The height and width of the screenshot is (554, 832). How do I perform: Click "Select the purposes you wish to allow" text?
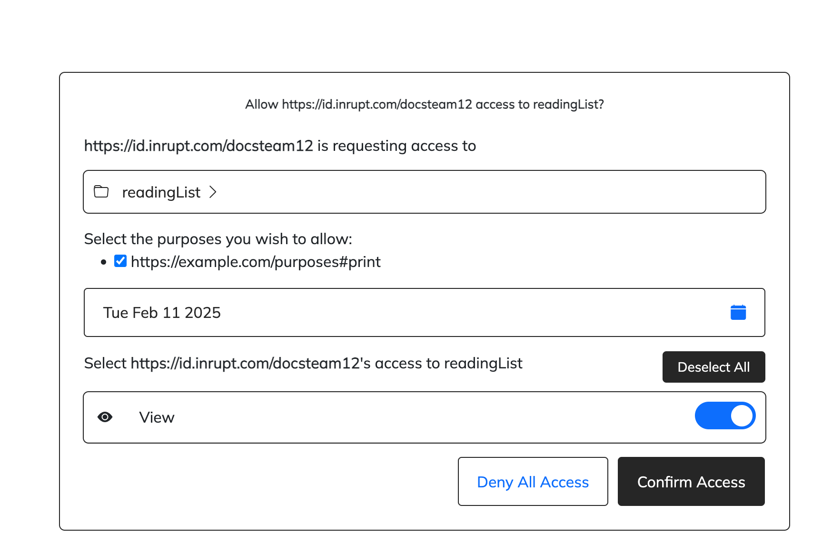click(218, 239)
